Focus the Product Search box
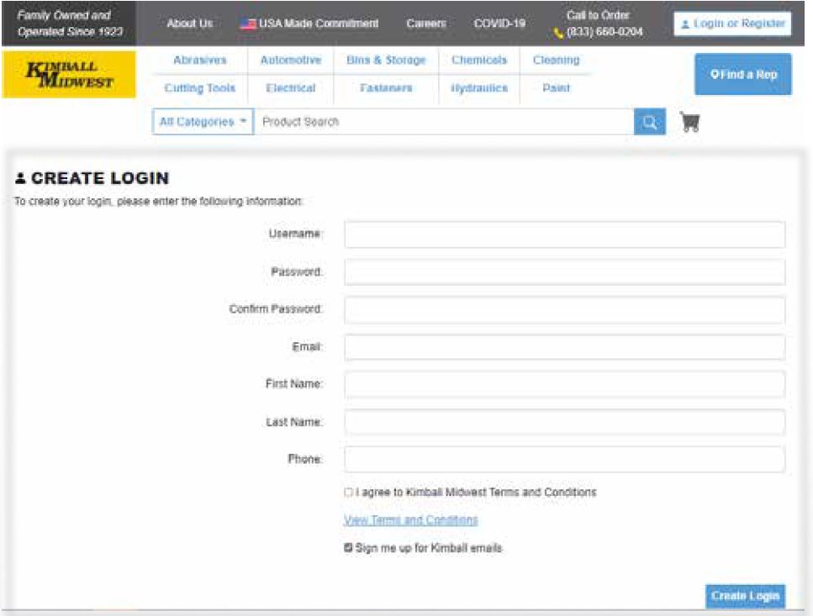The width and height of the screenshot is (813, 616). 443,122
